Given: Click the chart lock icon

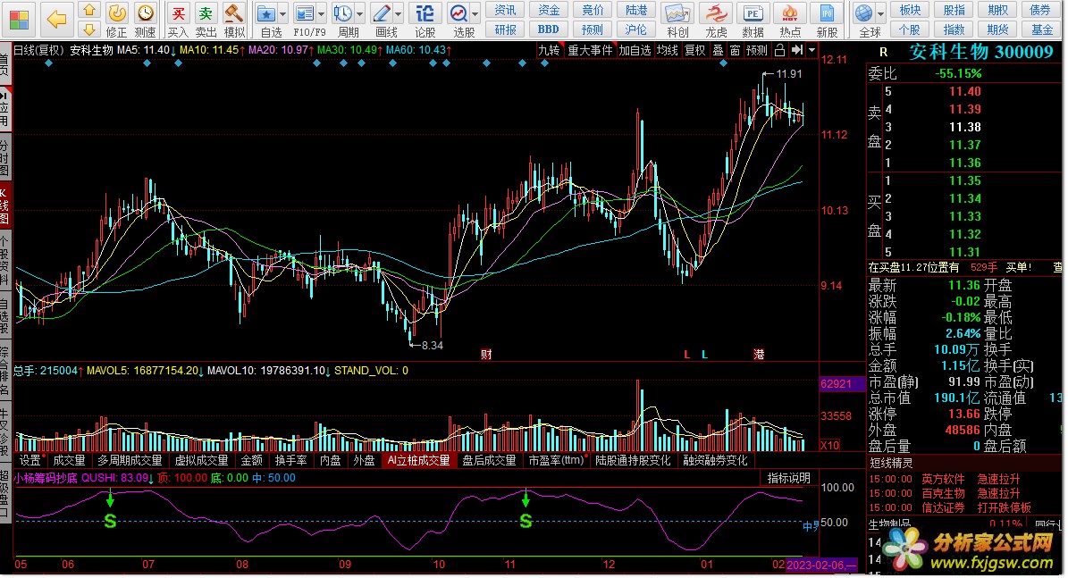Looking at the screenshot, I should click(x=780, y=50).
